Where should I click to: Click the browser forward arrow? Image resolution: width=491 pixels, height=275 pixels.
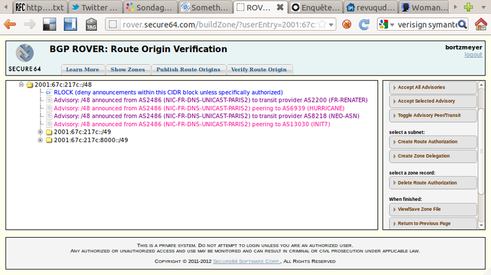point(29,24)
